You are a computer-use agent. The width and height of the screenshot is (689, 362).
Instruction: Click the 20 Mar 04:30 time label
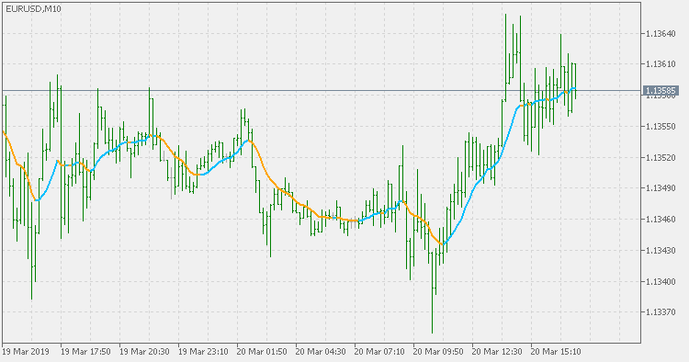click(x=321, y=352)
